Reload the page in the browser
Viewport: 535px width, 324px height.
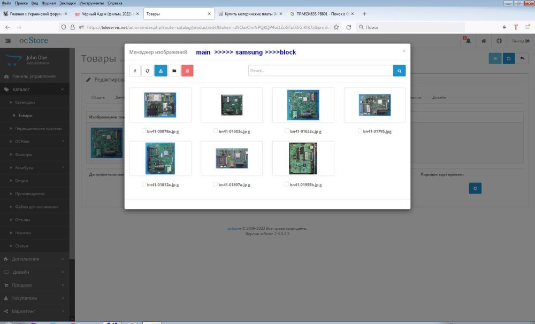click(348, 27)
